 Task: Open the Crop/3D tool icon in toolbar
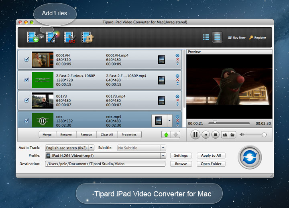[88, 37]
